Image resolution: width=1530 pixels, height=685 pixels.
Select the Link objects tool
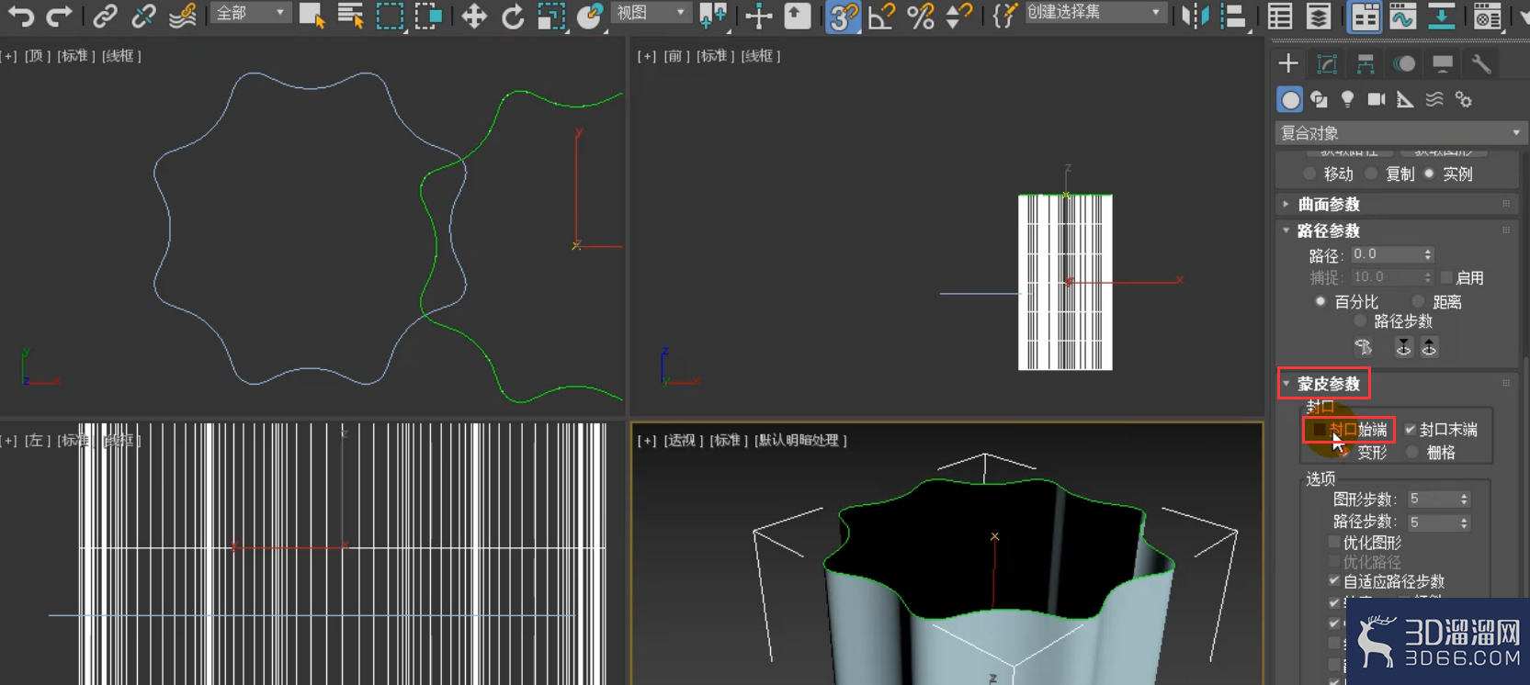point(105,16)
